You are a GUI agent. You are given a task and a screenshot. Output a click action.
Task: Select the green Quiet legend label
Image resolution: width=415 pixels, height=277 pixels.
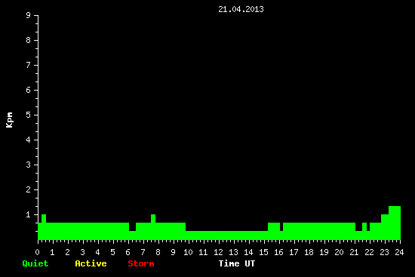pyautogui.click(x=35, y=263)
